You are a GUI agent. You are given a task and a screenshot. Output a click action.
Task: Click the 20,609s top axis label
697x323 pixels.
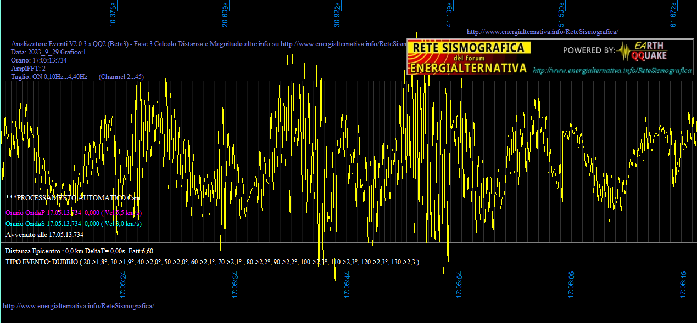pyautogui.click(x=225, y=15)
